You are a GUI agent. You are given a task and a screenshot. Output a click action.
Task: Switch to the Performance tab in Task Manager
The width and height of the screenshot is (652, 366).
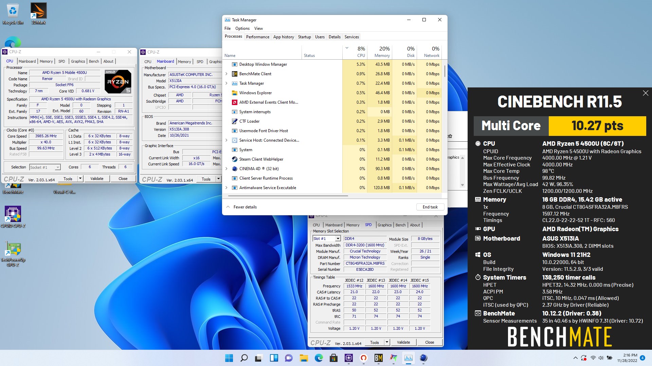coord(258,37)
